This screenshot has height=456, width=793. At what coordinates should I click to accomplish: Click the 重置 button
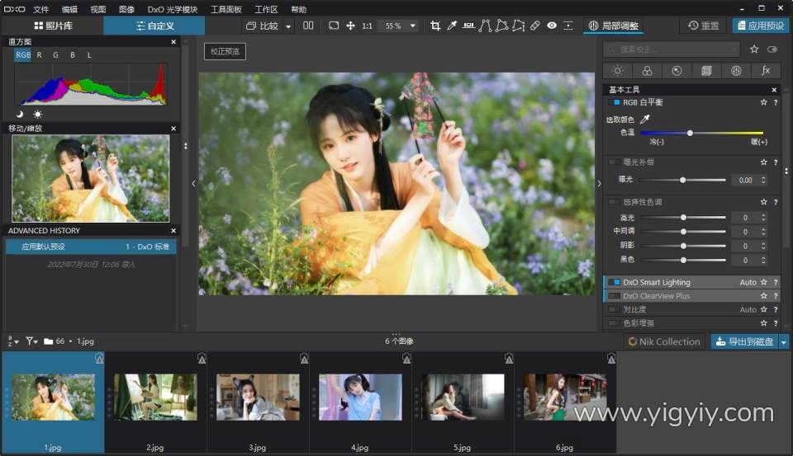[704, 26]
